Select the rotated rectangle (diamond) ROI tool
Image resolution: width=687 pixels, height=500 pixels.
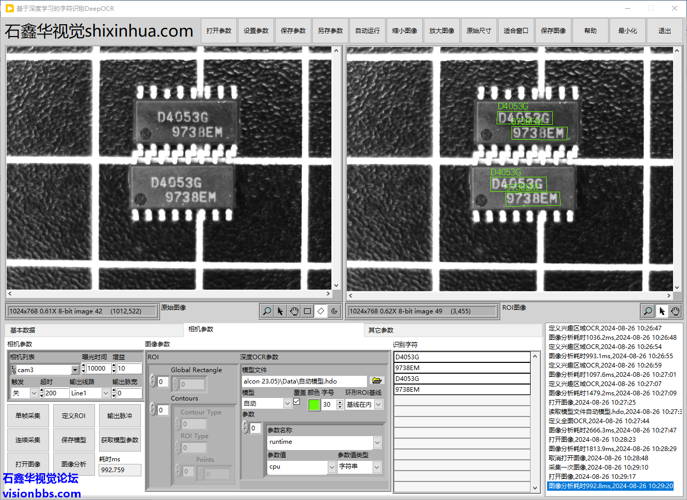click(x=321, y=311)
